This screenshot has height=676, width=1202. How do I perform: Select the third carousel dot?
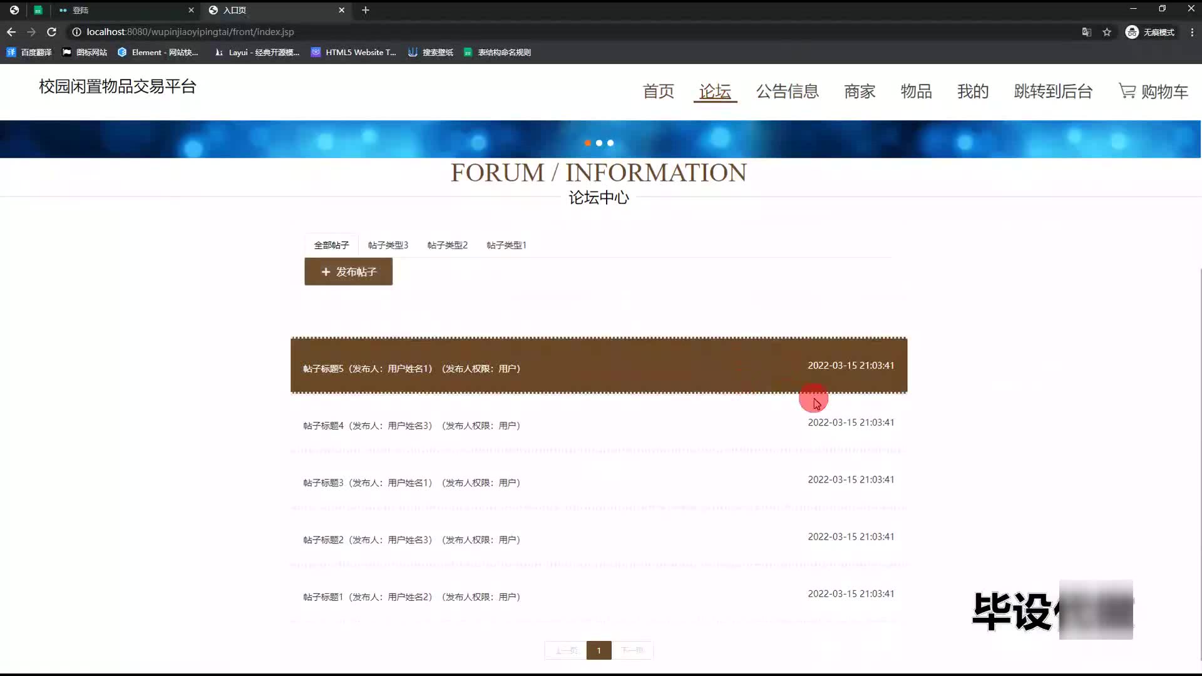click(x=610, y=143)
